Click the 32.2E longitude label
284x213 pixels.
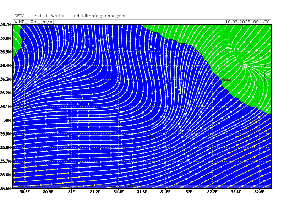pos(212,192)
